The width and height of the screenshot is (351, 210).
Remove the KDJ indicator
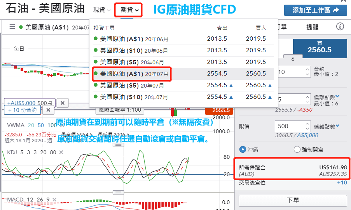click(61, 152)
